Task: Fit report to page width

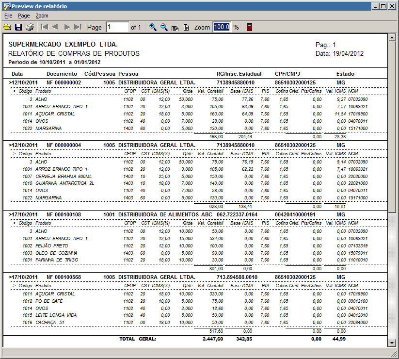Action: click(x=175, y=28)
